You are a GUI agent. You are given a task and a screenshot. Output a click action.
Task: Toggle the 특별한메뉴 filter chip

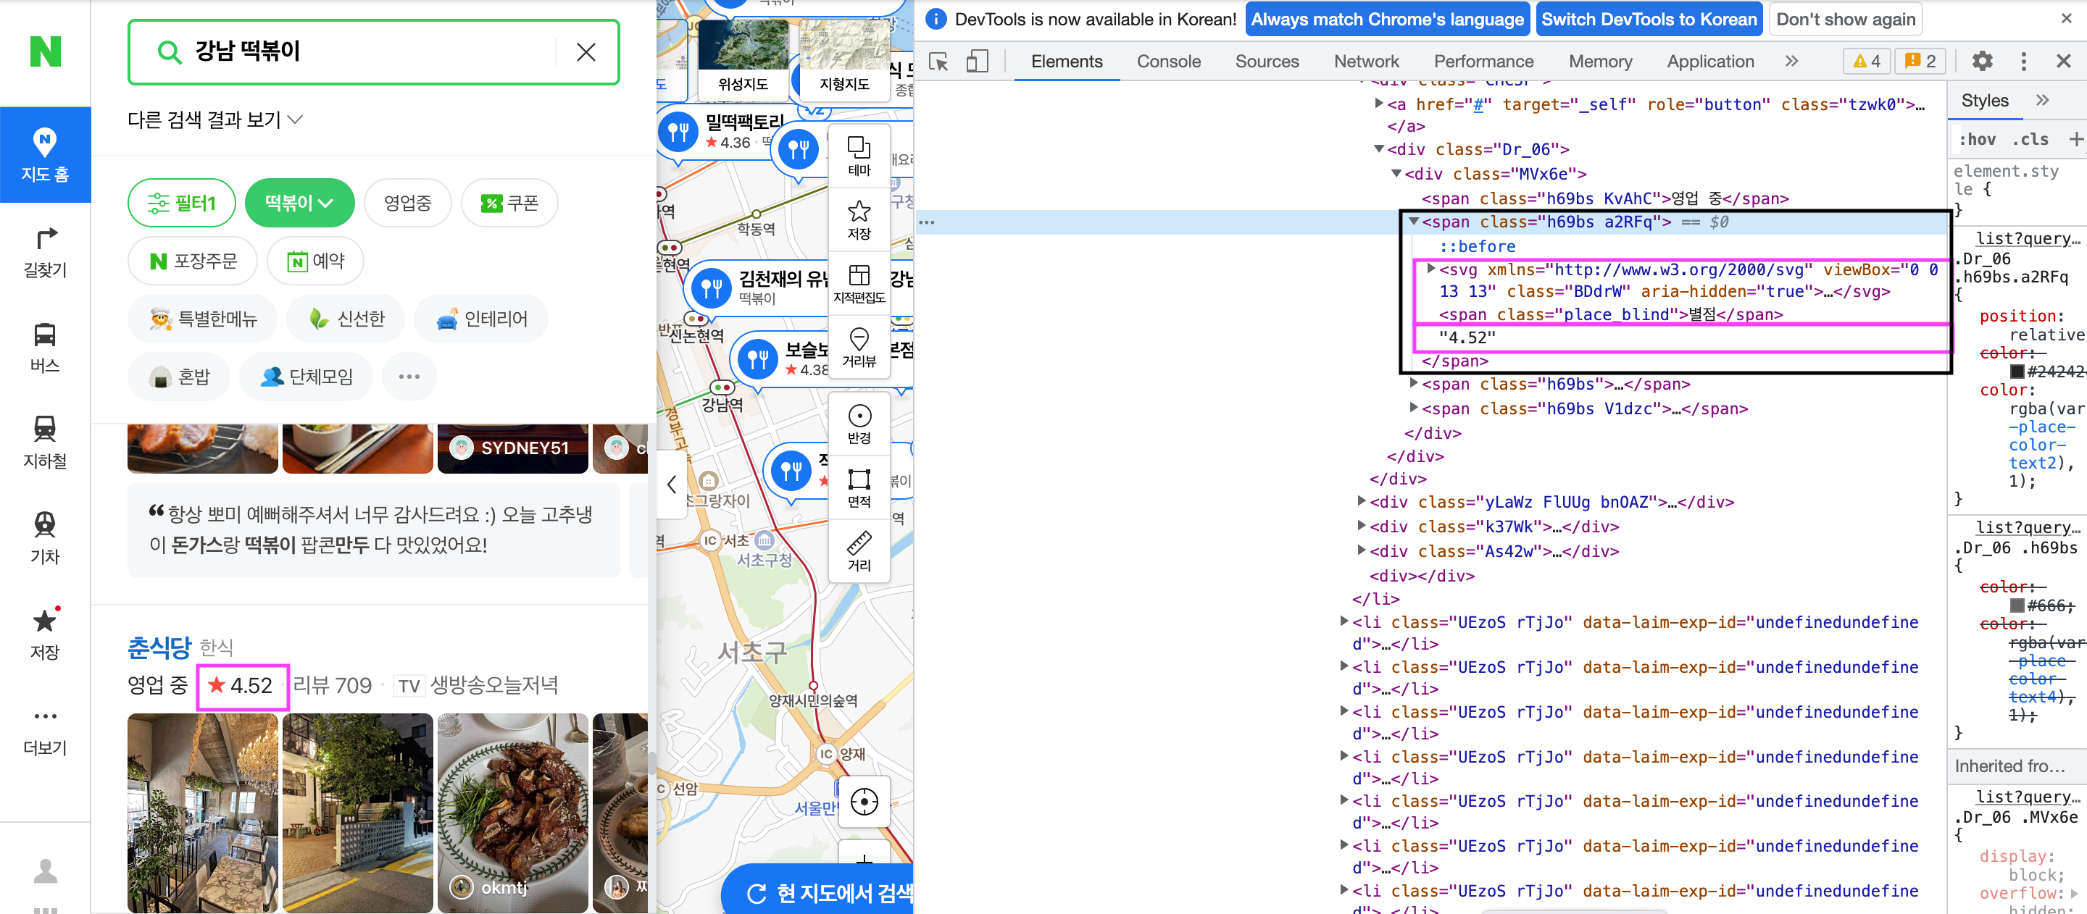(203, 319)
